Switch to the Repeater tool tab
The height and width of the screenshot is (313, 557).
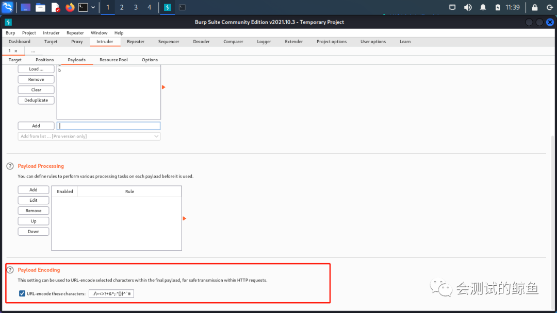[136, 42]
